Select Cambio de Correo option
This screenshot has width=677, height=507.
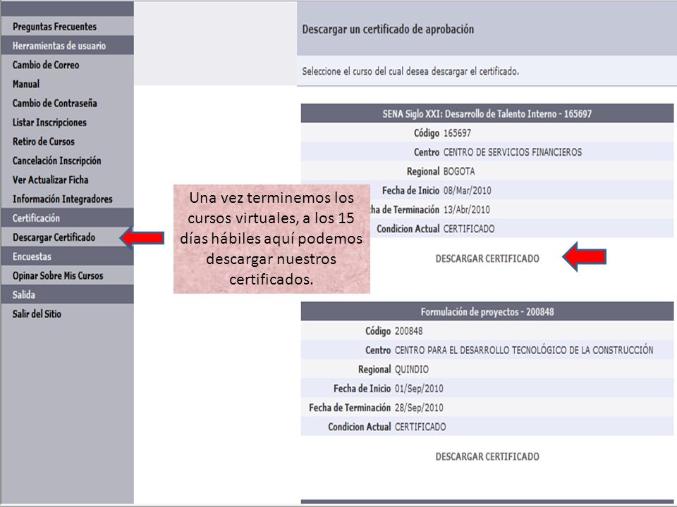click(x=46, y=65)
